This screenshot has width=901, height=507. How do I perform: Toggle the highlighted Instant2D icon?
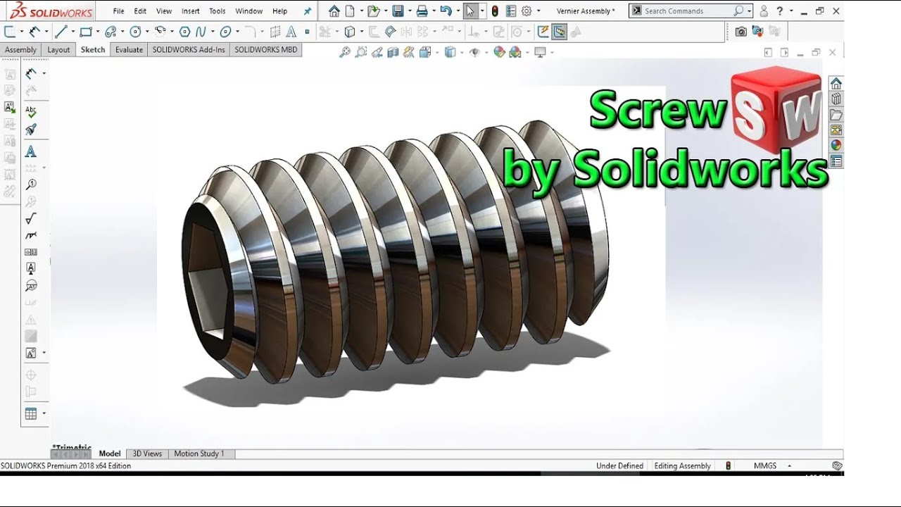click(560, 32)
